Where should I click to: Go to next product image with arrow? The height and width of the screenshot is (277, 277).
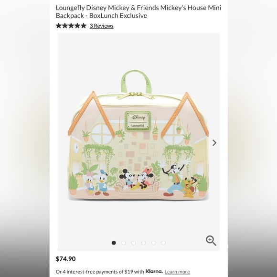(x=214, y=143)
